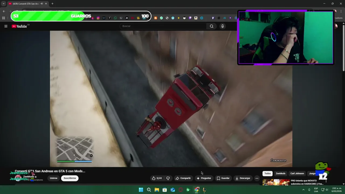Focus the Buscar search field
The height and width of the screenshot is (194, 345).
pos(163,26)
